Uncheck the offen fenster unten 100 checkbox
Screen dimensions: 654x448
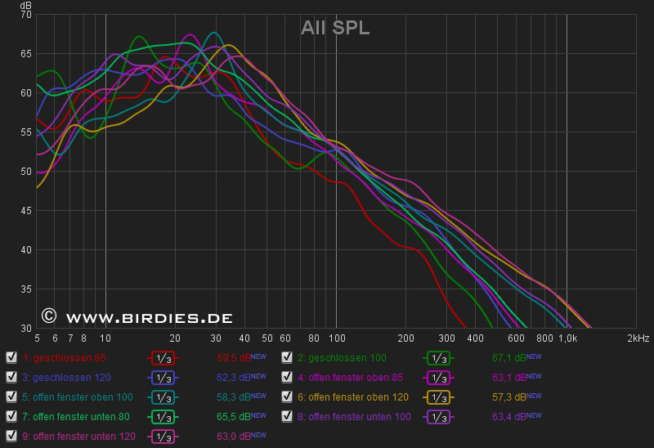tap(287, 416)
